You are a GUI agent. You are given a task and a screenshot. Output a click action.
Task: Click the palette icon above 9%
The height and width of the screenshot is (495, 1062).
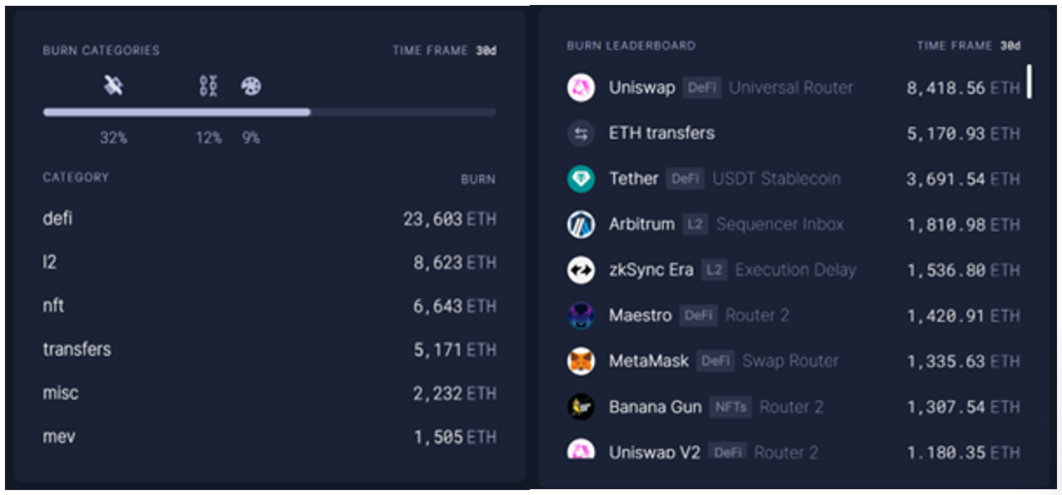coord(251,86)
